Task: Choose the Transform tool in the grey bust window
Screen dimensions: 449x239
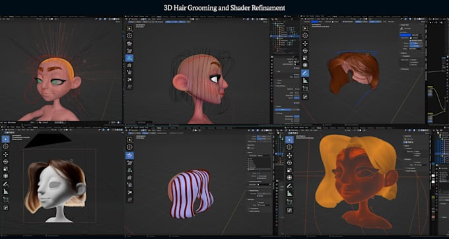Action: pos(5,176)
